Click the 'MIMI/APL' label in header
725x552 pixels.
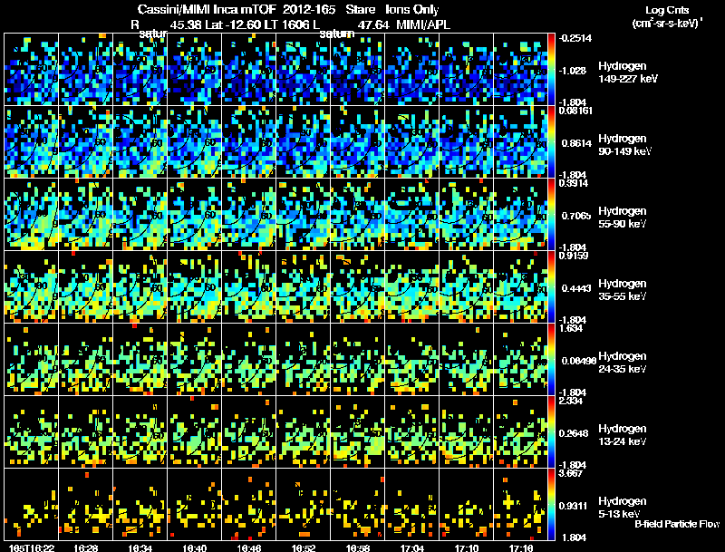tap(423, 24)
